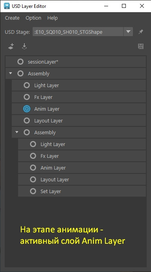
Task: Select the top-level Assembly row name
Action: 39,74
